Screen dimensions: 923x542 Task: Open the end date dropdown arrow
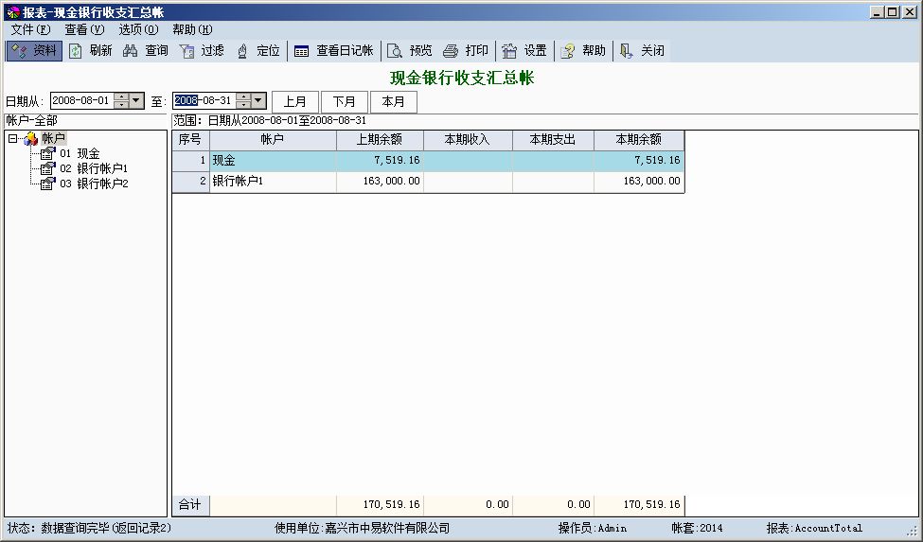(x=258, y=100)
